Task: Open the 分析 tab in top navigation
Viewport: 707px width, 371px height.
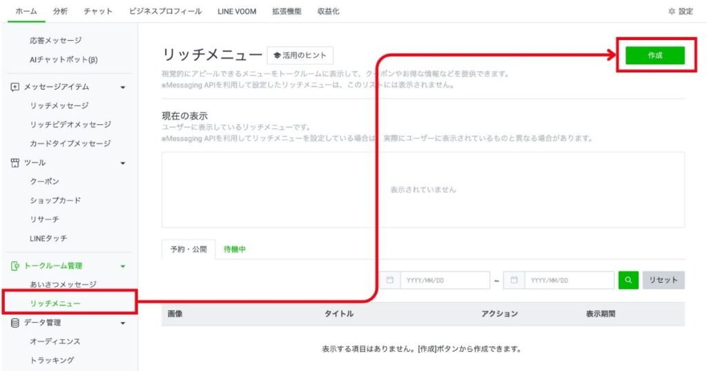Action: [61, 12]
